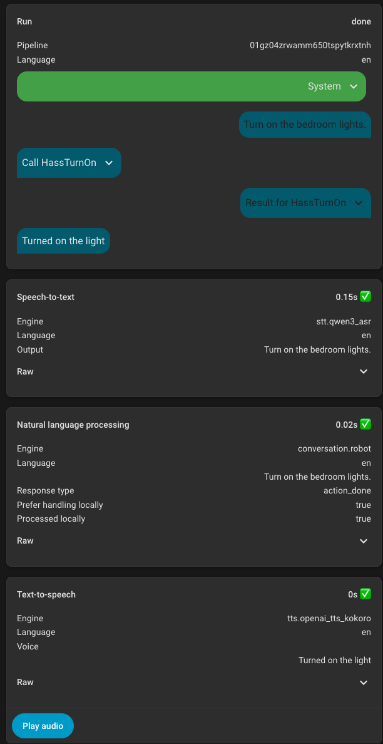Screen dimensions: 383x744
Task: Click the Natural language processing checkmark icon
Action: (365, 425)
